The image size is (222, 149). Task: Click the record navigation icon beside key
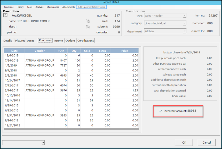point(6,15)
